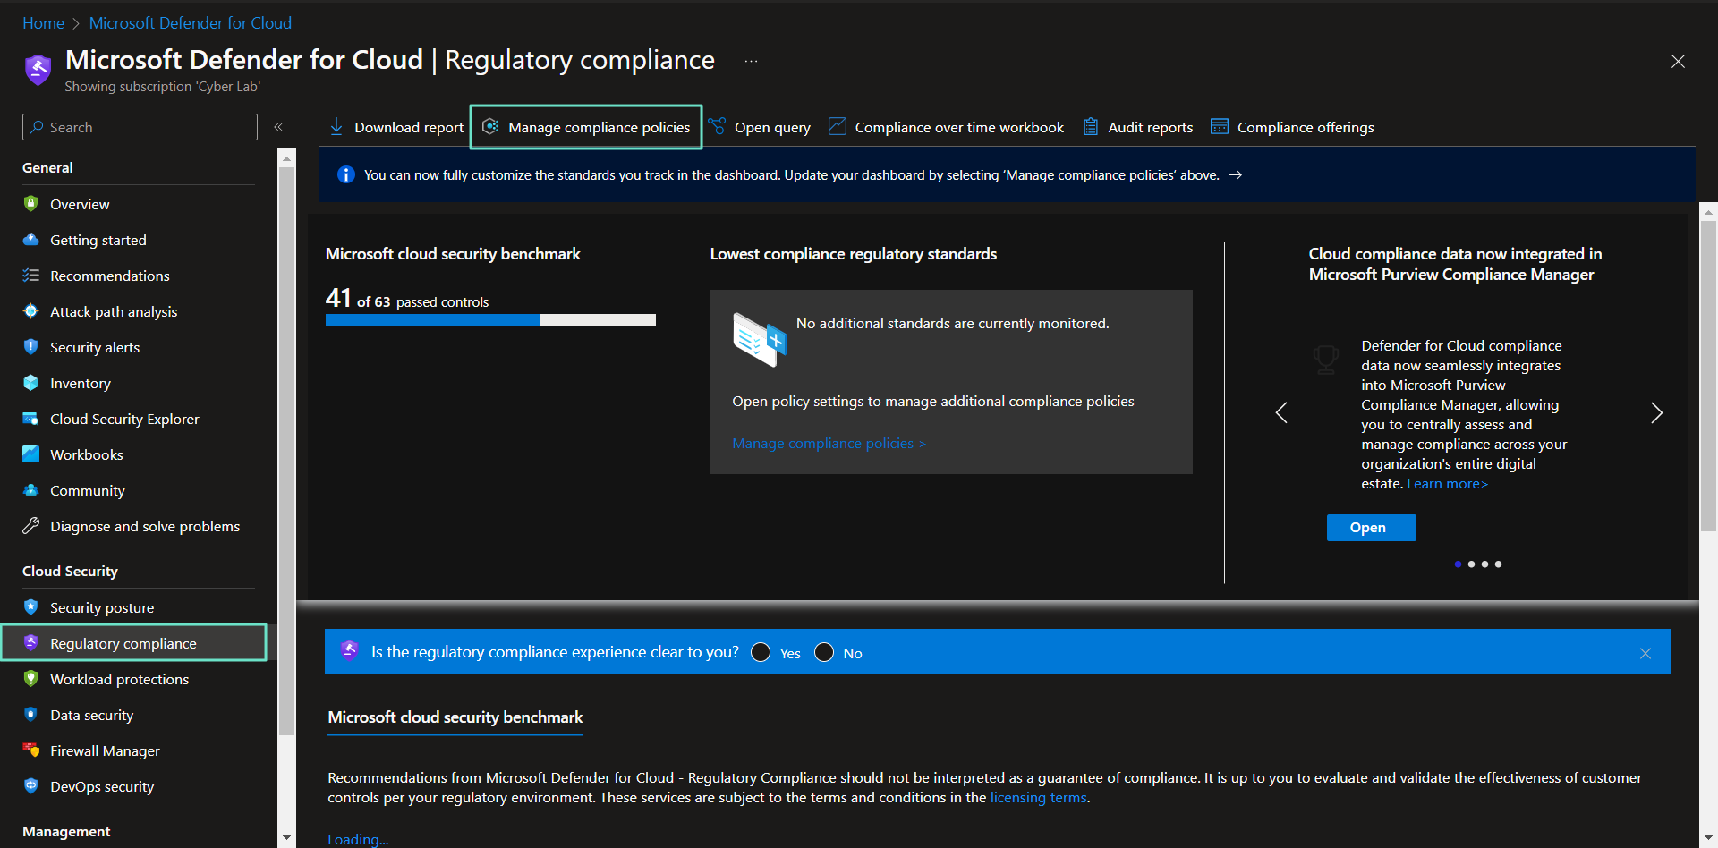This screenshot has width=1718, height=848.
Task: Click the Compliance offerings toolbar label
Action: 1306,127
